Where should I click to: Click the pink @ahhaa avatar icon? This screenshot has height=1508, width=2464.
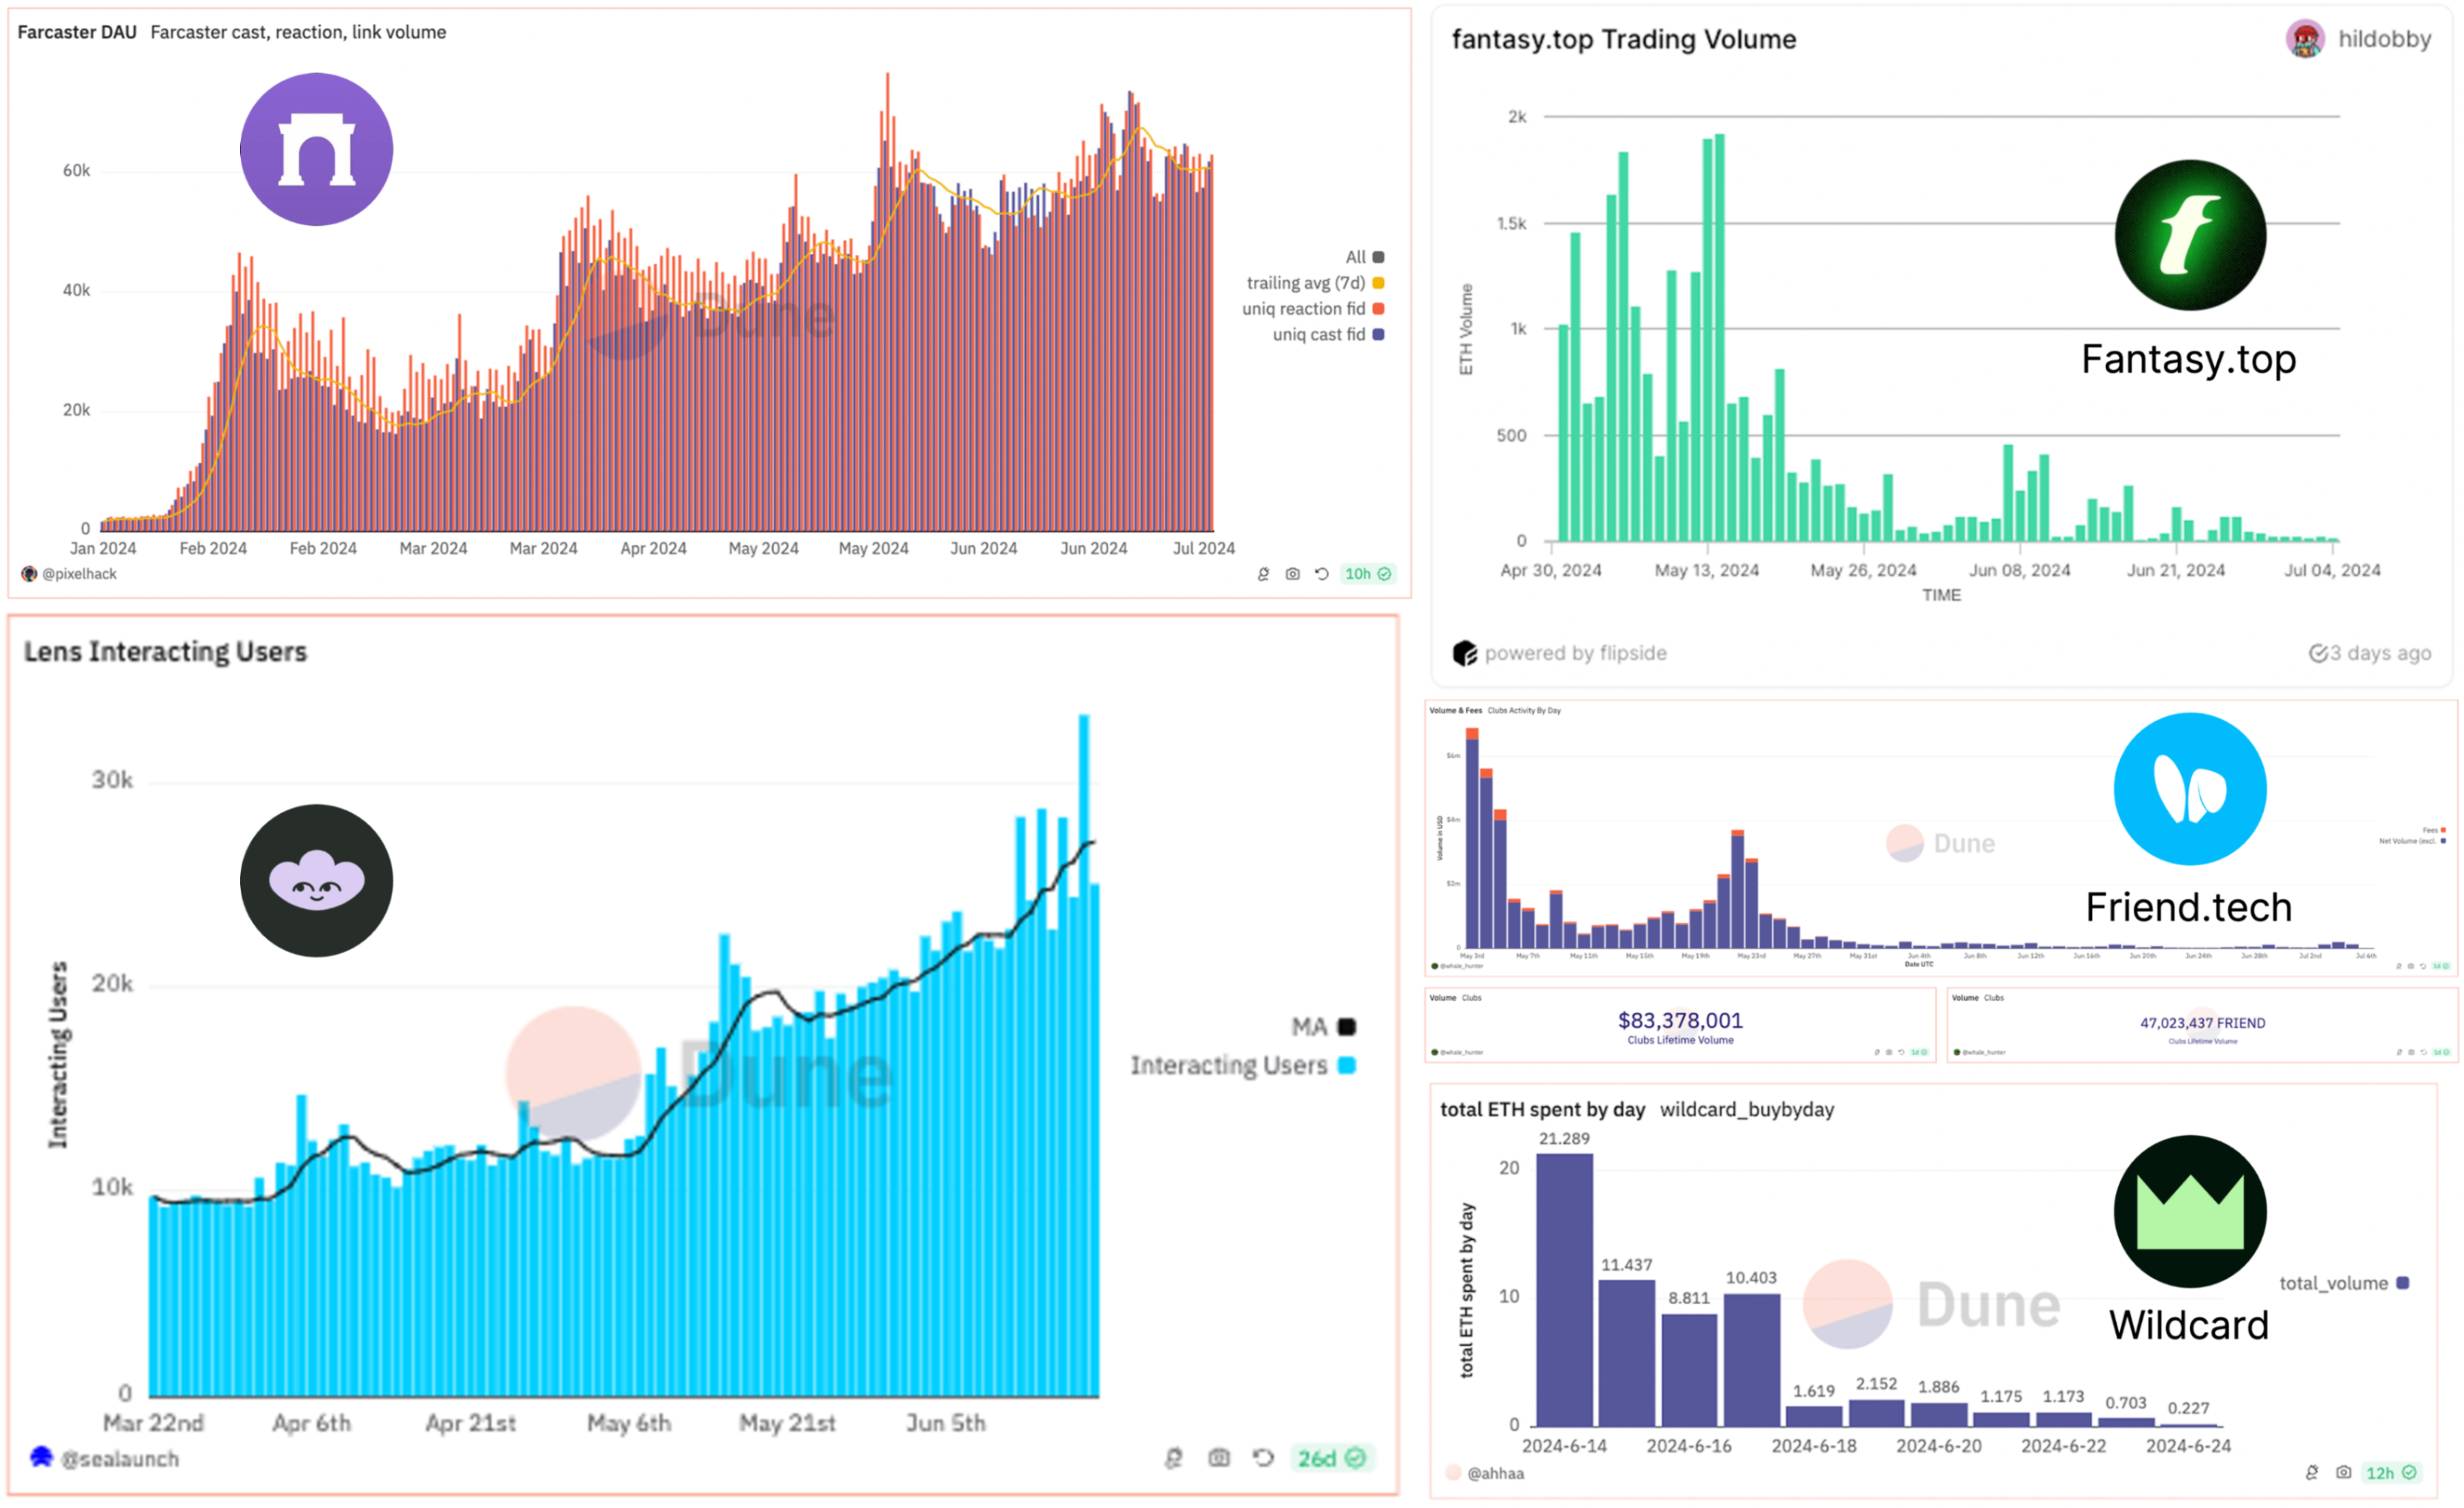[1453, 1473]
